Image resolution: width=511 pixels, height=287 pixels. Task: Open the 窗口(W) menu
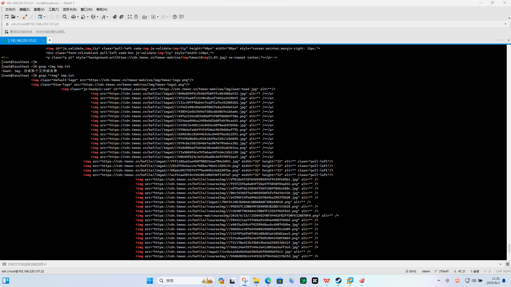tap(87, 10)
